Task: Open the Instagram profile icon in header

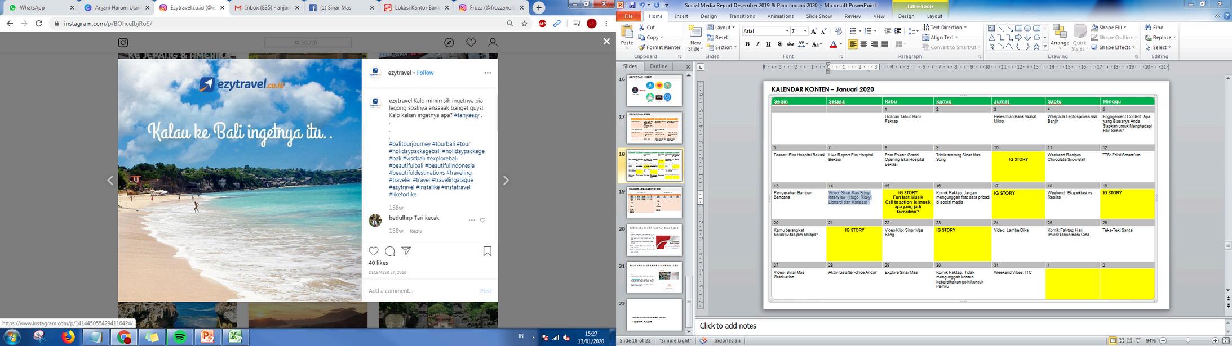Action: coord(493,42)
